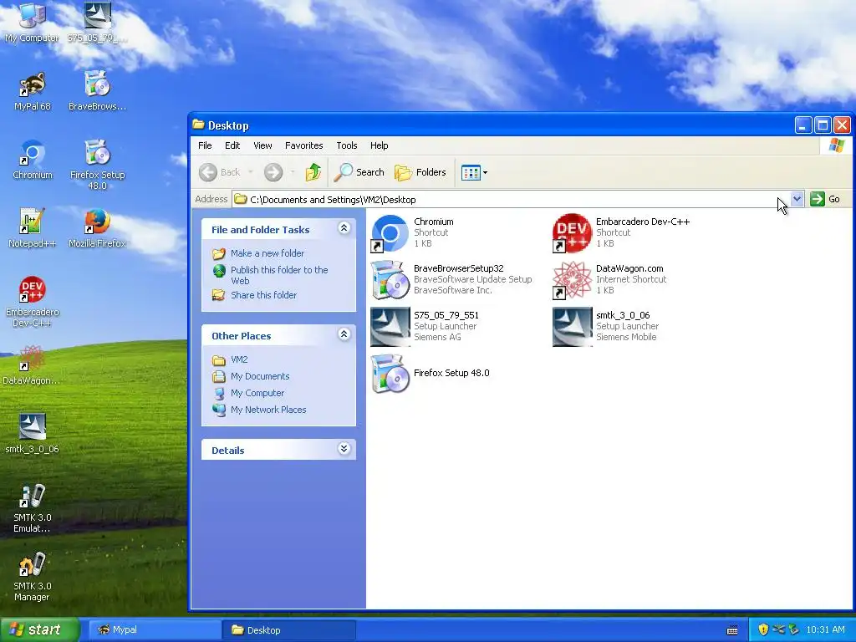
Task: Expand the Address bar dropdown
Action: point(797,199)
